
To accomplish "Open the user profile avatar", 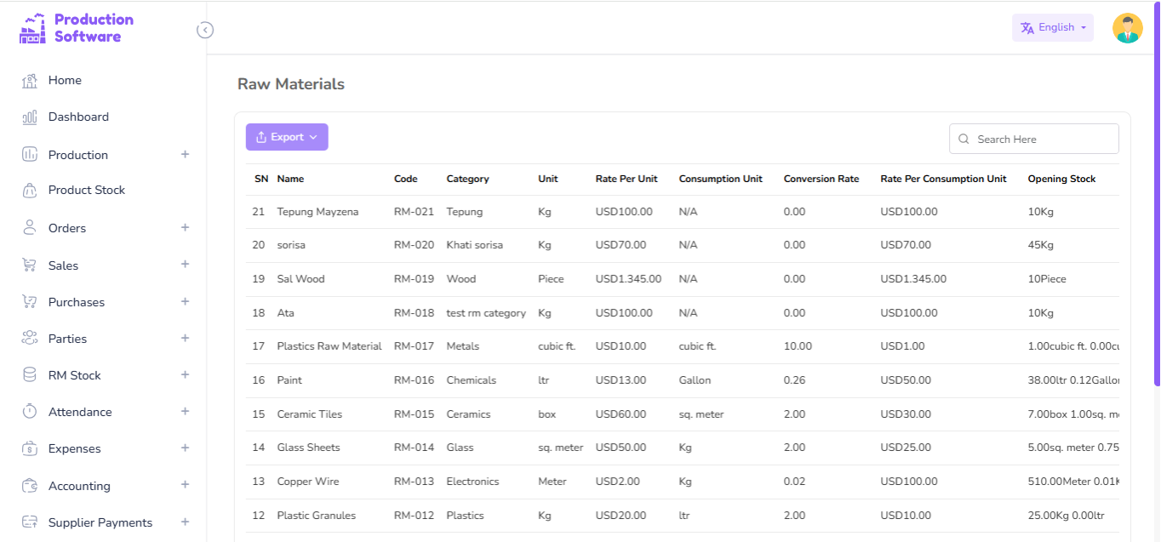I will pos(1127,27).
